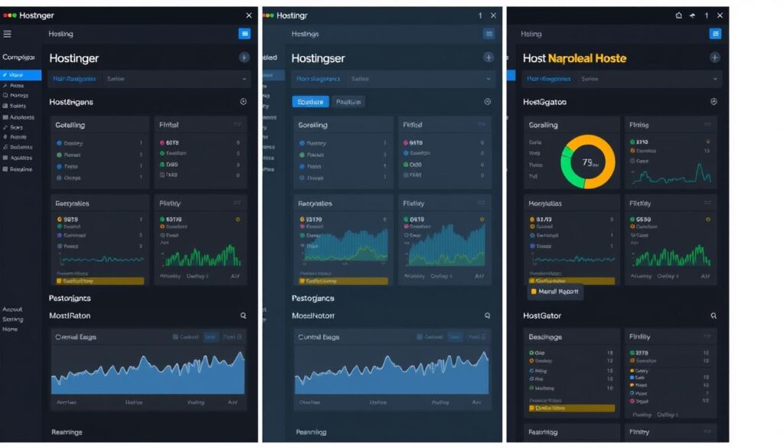Click search icon next to MostiRaton heading
Screen dimensions: 784x448
[243, 316]
